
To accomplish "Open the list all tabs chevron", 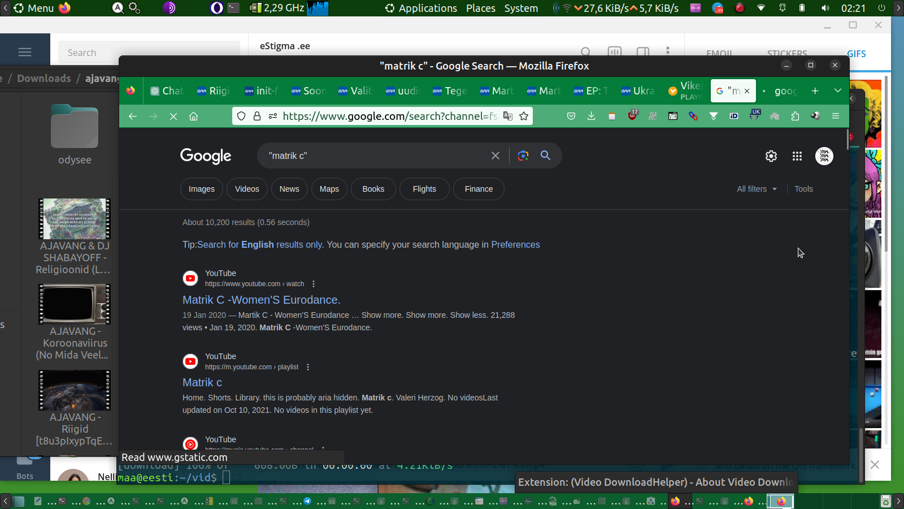I will click(837, 90).
